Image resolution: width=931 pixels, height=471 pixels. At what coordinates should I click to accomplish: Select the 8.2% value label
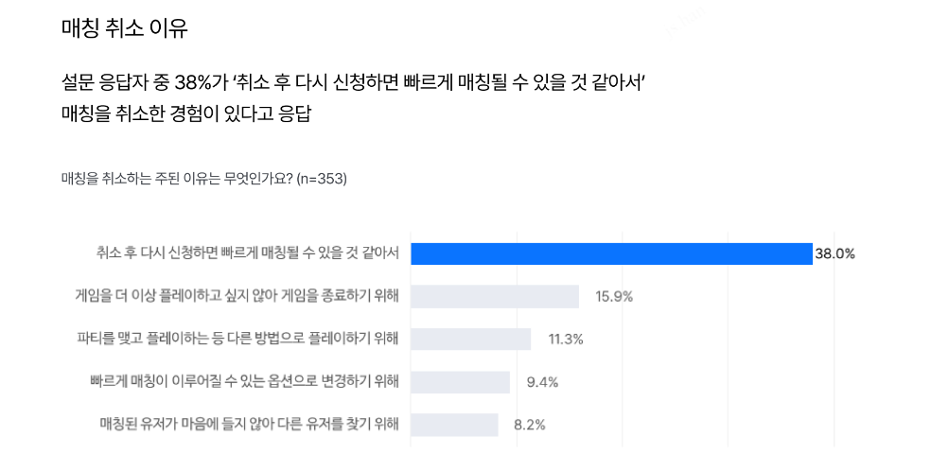point(530,426)
